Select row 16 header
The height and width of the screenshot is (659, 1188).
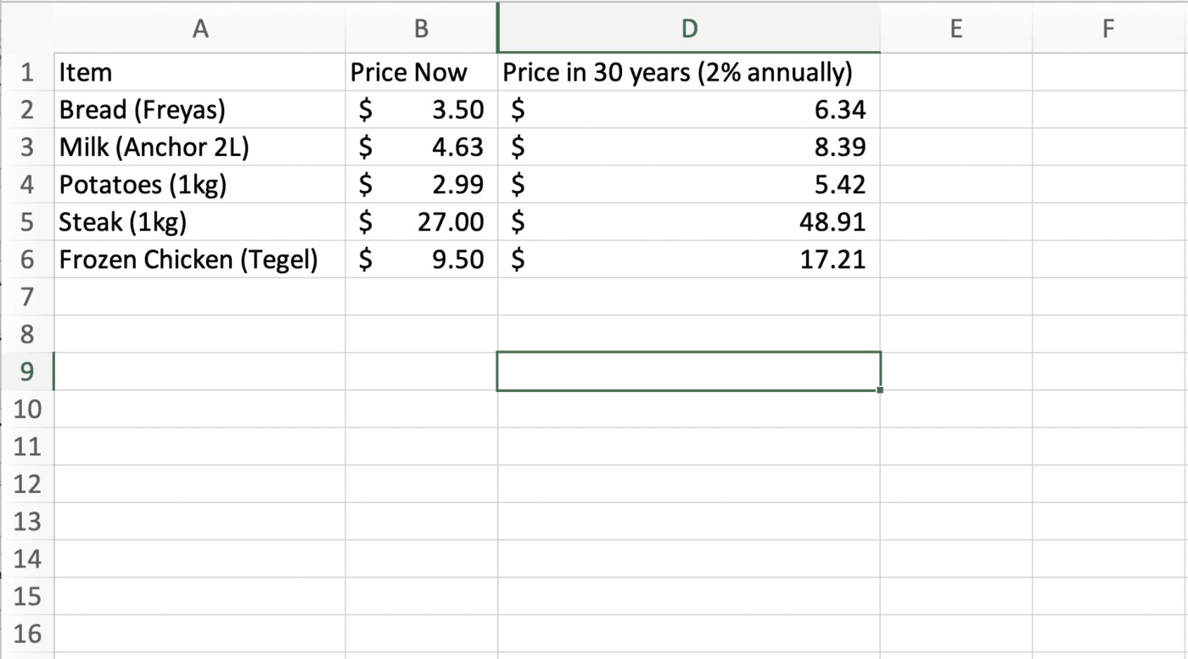[x=28, y=634]
